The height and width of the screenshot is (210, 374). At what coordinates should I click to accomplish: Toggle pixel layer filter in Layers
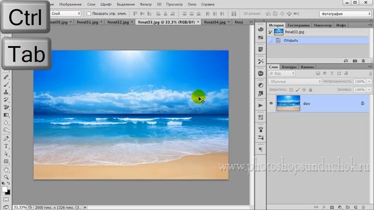point(318,73)
